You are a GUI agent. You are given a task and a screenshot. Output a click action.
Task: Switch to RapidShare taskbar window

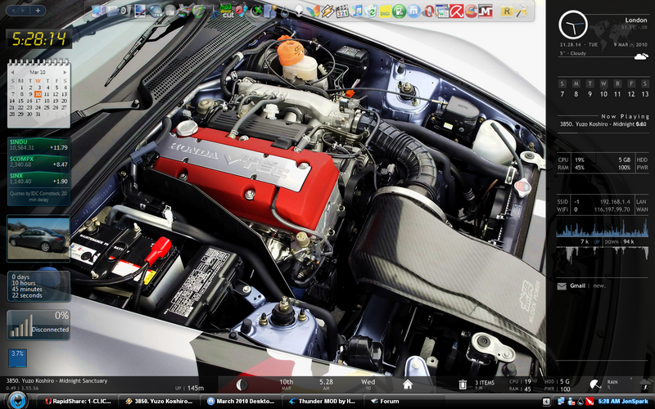(x=79, y=402)
